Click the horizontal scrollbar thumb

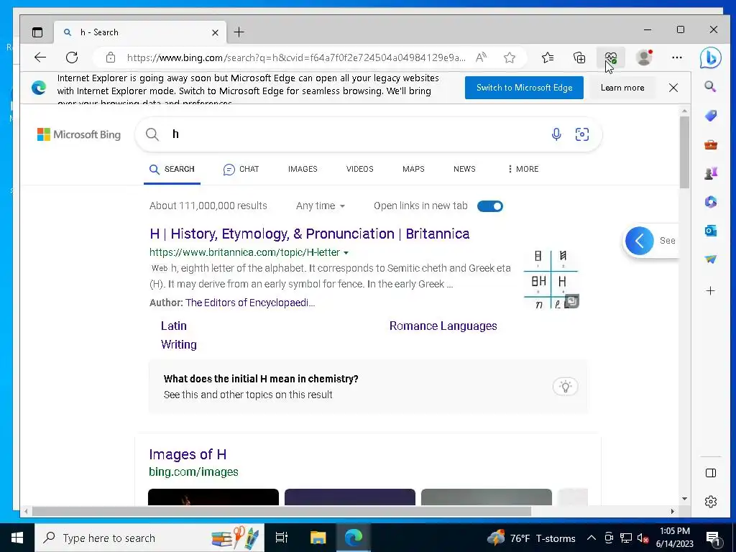pos(282,511)
